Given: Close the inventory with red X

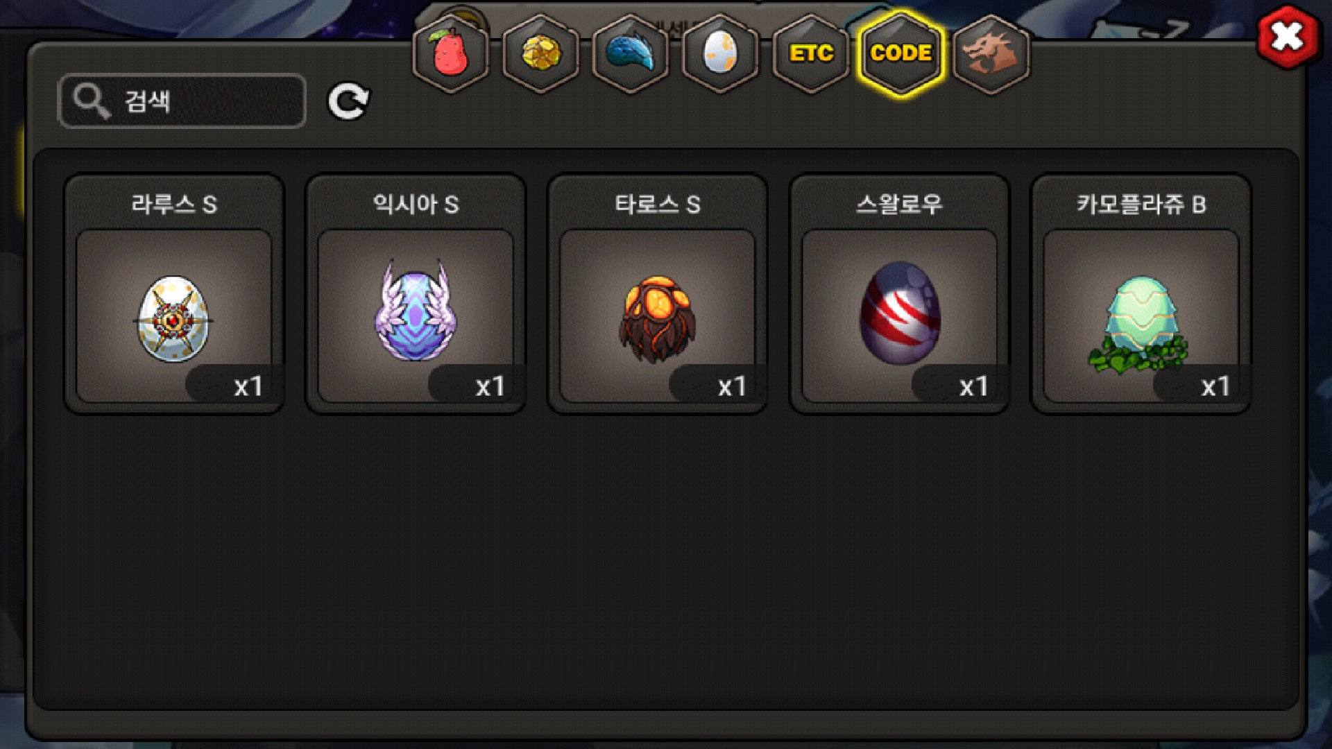Looking at the screenshot, I should pos(1288,37).
